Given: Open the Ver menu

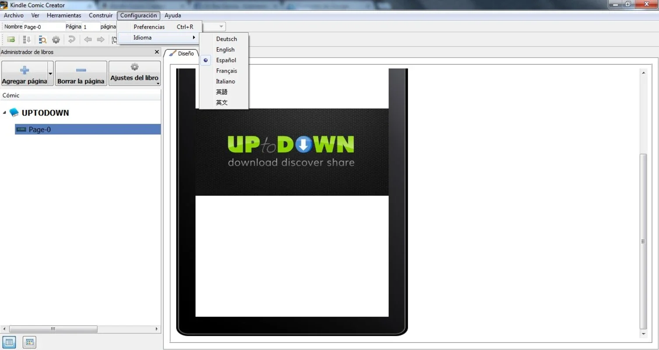Looking at the screenshot, I should pos(35,15).
